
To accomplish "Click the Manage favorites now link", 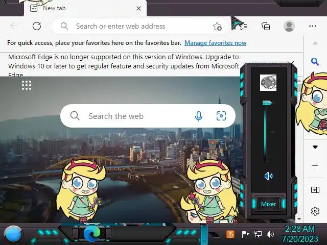I will 215,43.
